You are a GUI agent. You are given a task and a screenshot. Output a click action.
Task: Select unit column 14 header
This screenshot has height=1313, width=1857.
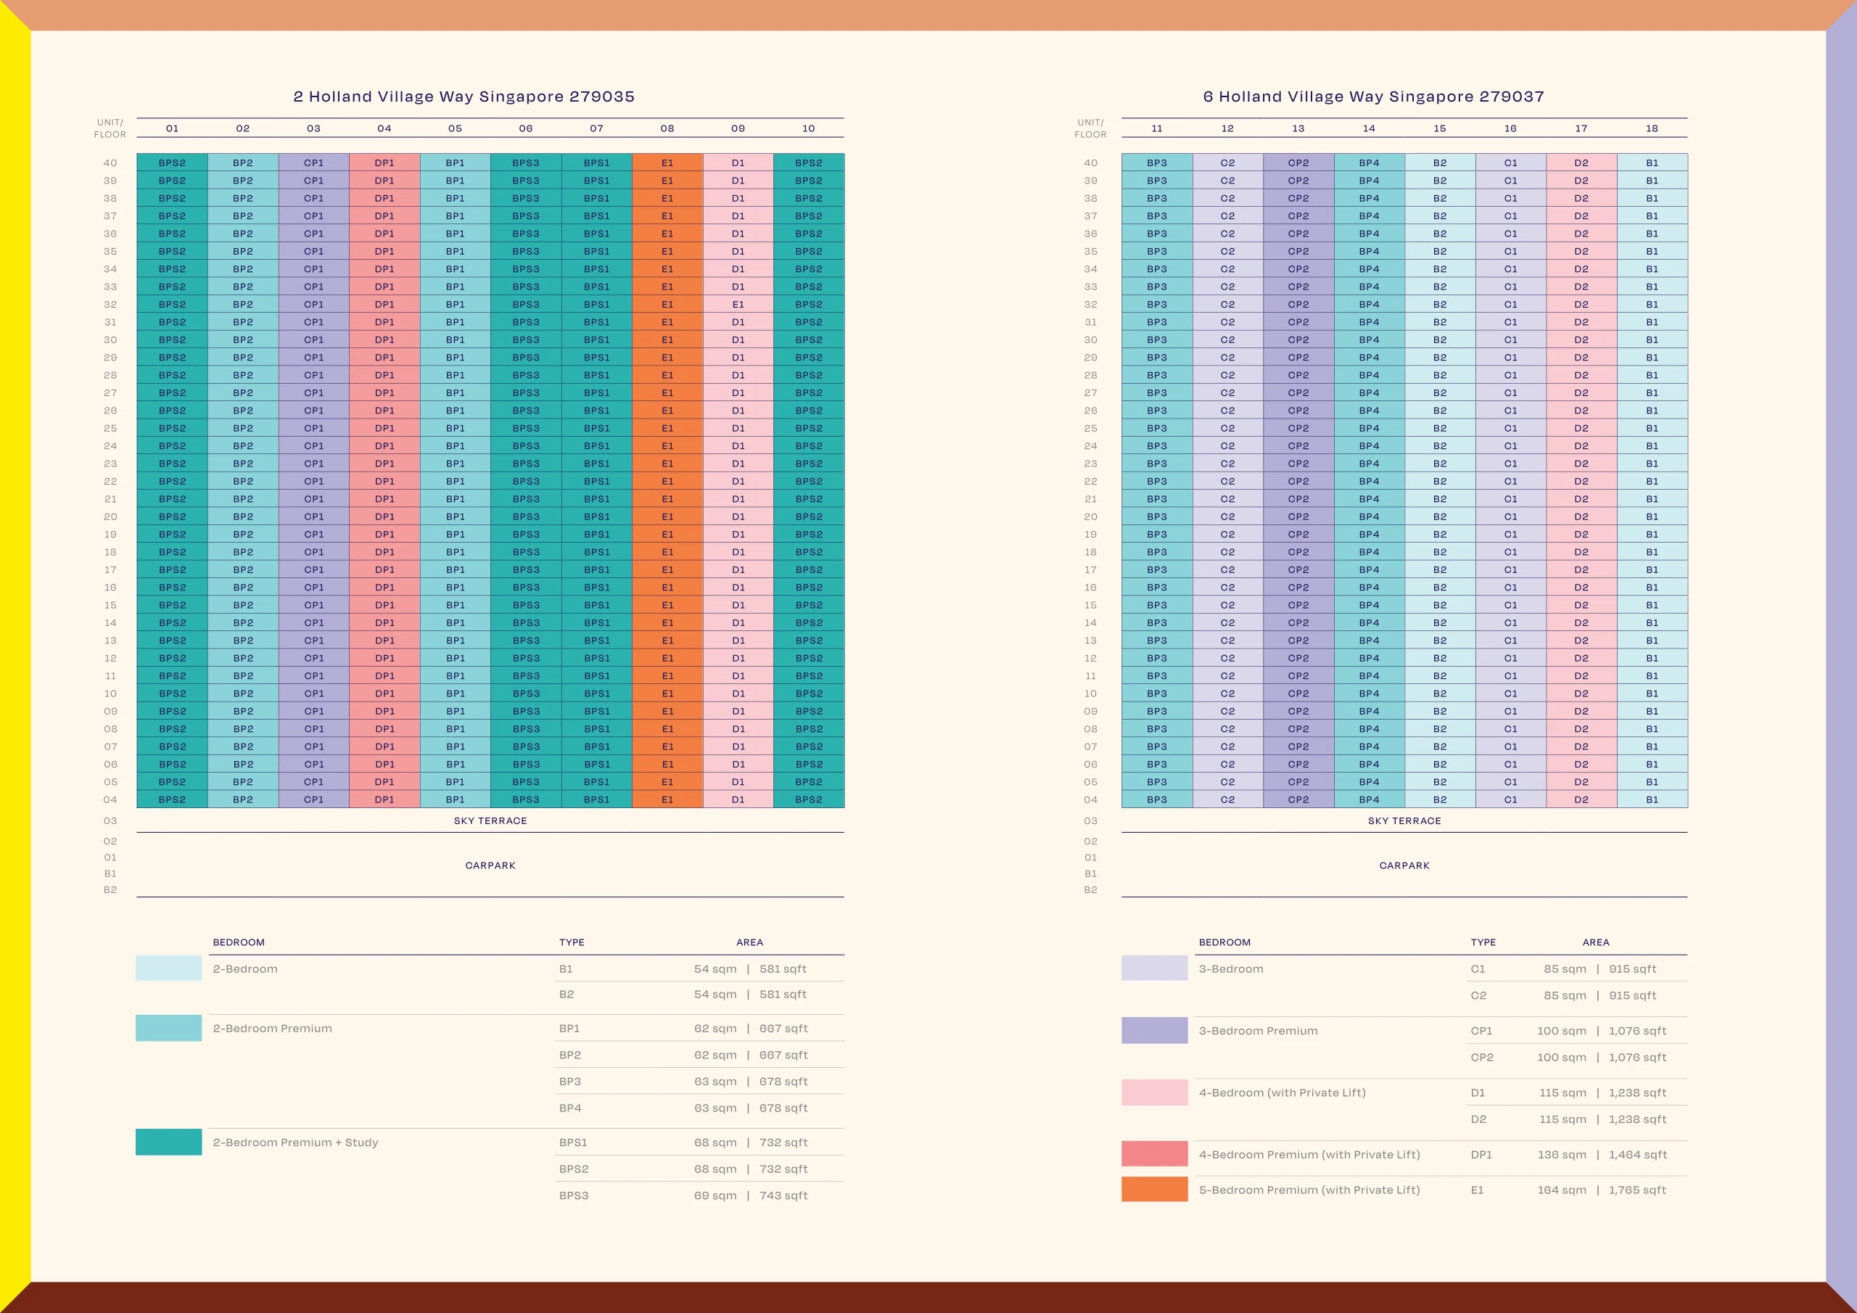[x=1369, y=128]
